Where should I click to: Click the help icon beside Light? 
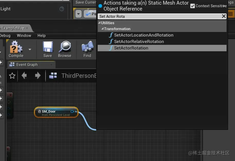[62, 9]
